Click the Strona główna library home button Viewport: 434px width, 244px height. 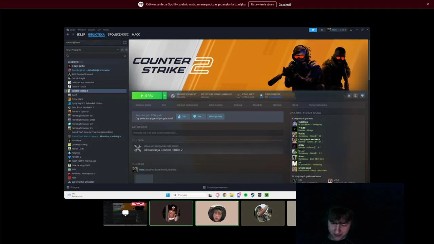pyautogui.click(x=93, y=43)
